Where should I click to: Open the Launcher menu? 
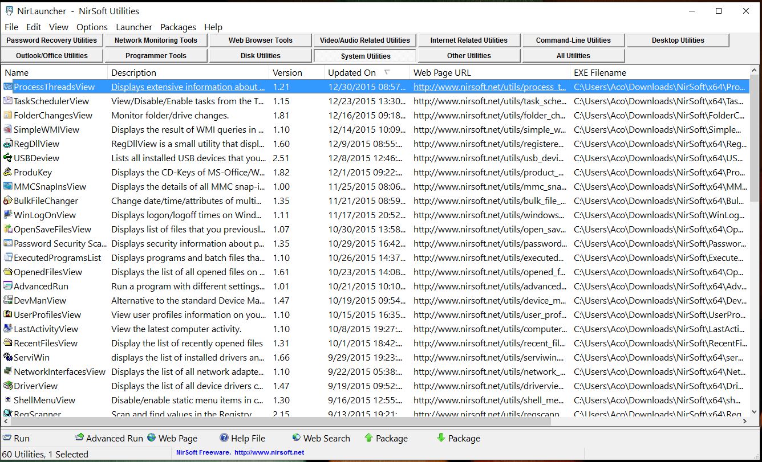(x=134, y=27)
